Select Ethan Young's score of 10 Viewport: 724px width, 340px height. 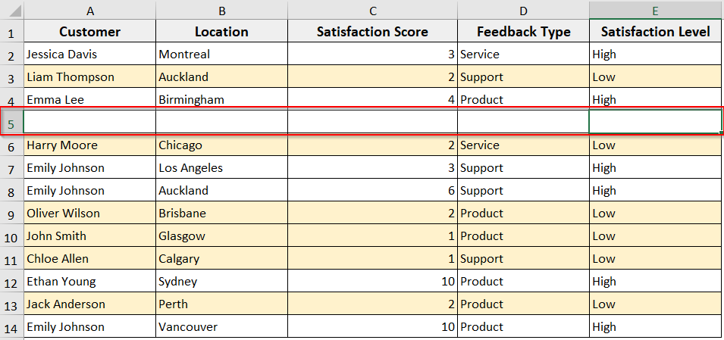pyautogui.click(x=371, y=282)
